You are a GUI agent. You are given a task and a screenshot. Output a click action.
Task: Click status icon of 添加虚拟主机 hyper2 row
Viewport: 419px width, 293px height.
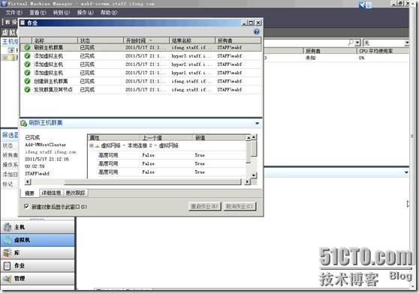click(x=27, y=64)
